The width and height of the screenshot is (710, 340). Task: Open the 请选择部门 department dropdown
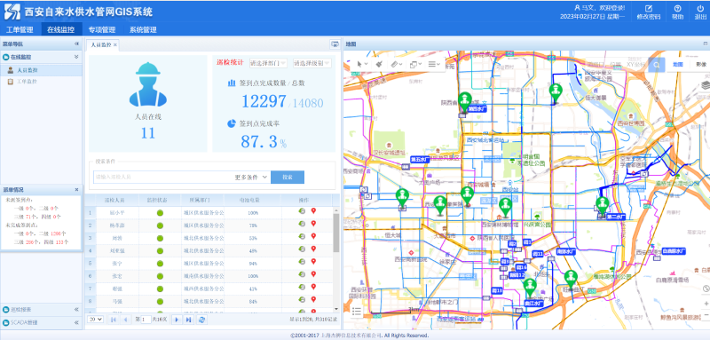(x=268, y=63)
